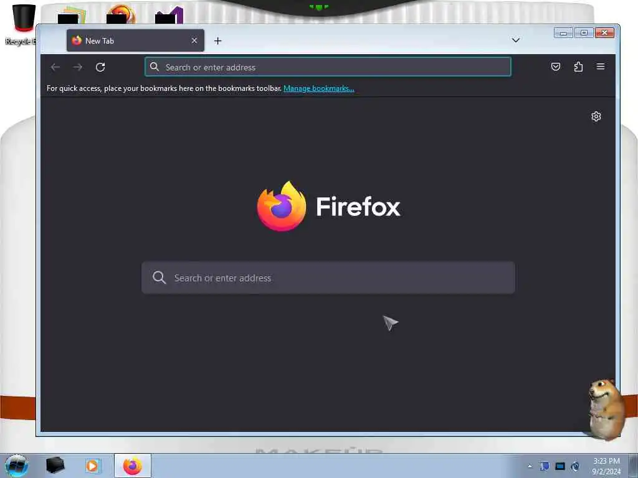This screenshot has height=478, width=638.
Task: Close the New Tab tab
Action: (194, 40)
